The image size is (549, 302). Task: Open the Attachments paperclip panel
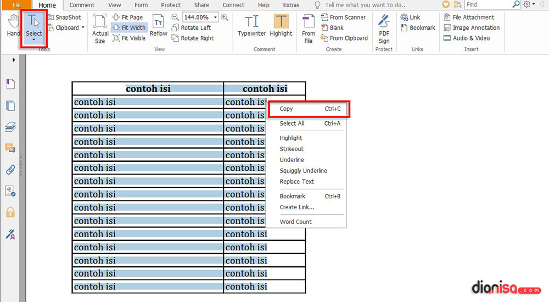click(10, 170)
